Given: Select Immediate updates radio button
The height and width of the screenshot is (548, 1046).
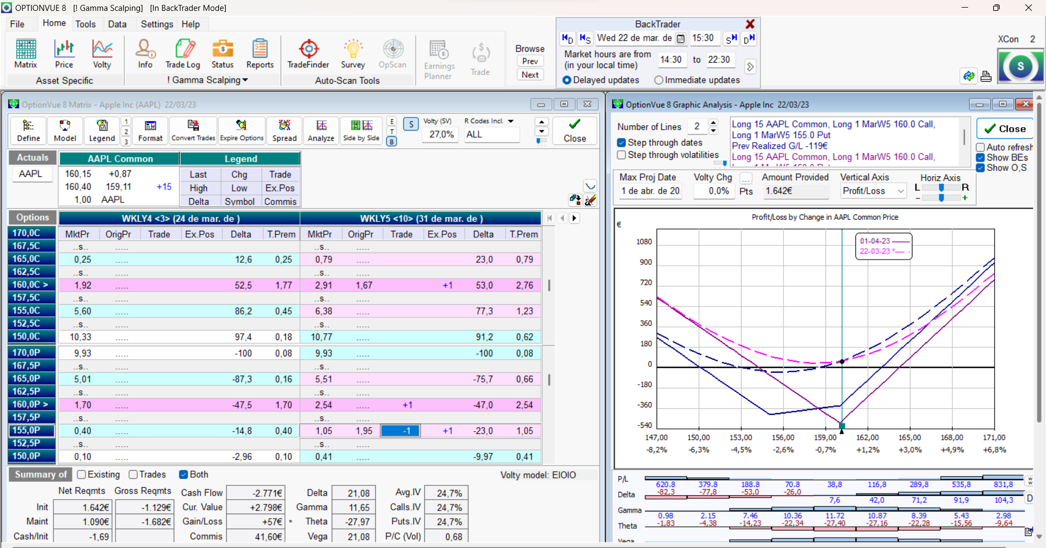Looking at the screenshot, I should 659,80.
